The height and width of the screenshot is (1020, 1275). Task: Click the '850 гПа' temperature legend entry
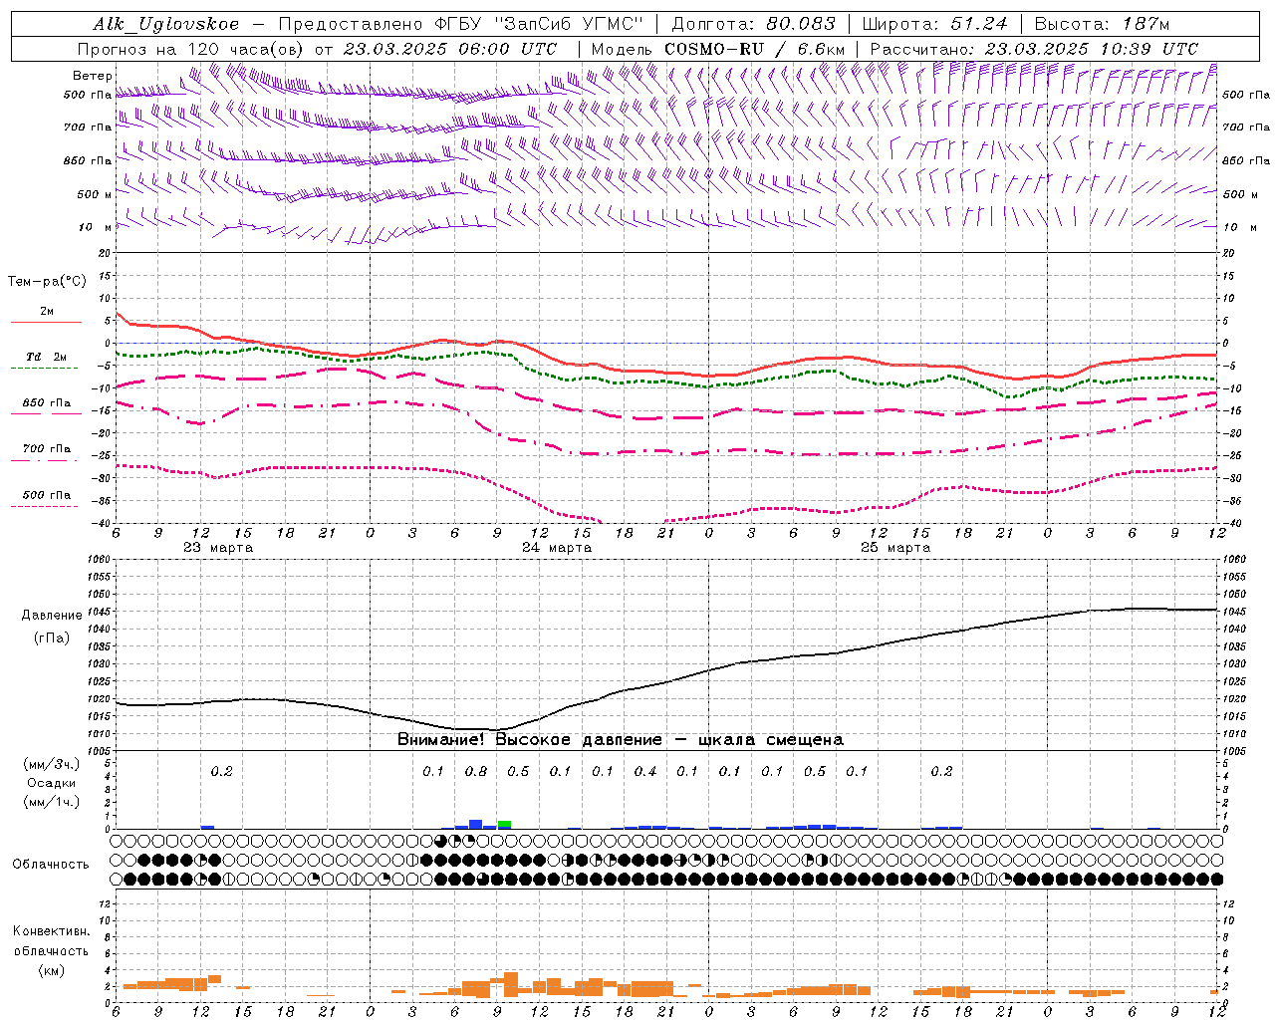click(x=47, y=403)
